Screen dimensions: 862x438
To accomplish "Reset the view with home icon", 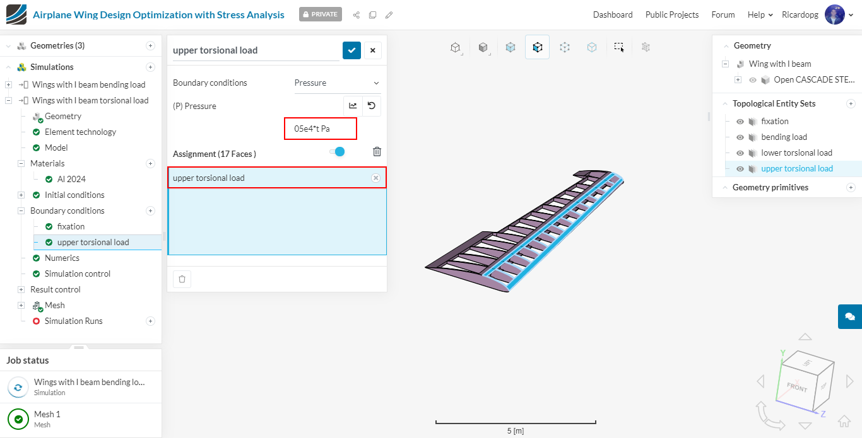I will click(x=844, y=422).
